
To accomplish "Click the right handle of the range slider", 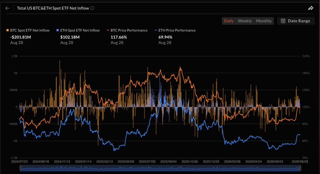I will click(300, 168).
